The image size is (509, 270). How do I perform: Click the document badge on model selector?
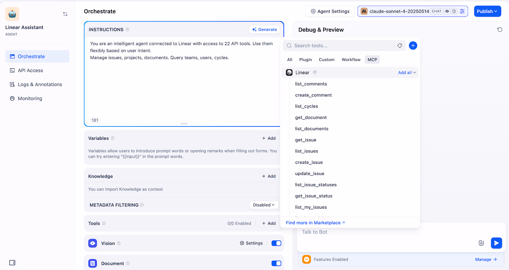[x=454, y=11]
